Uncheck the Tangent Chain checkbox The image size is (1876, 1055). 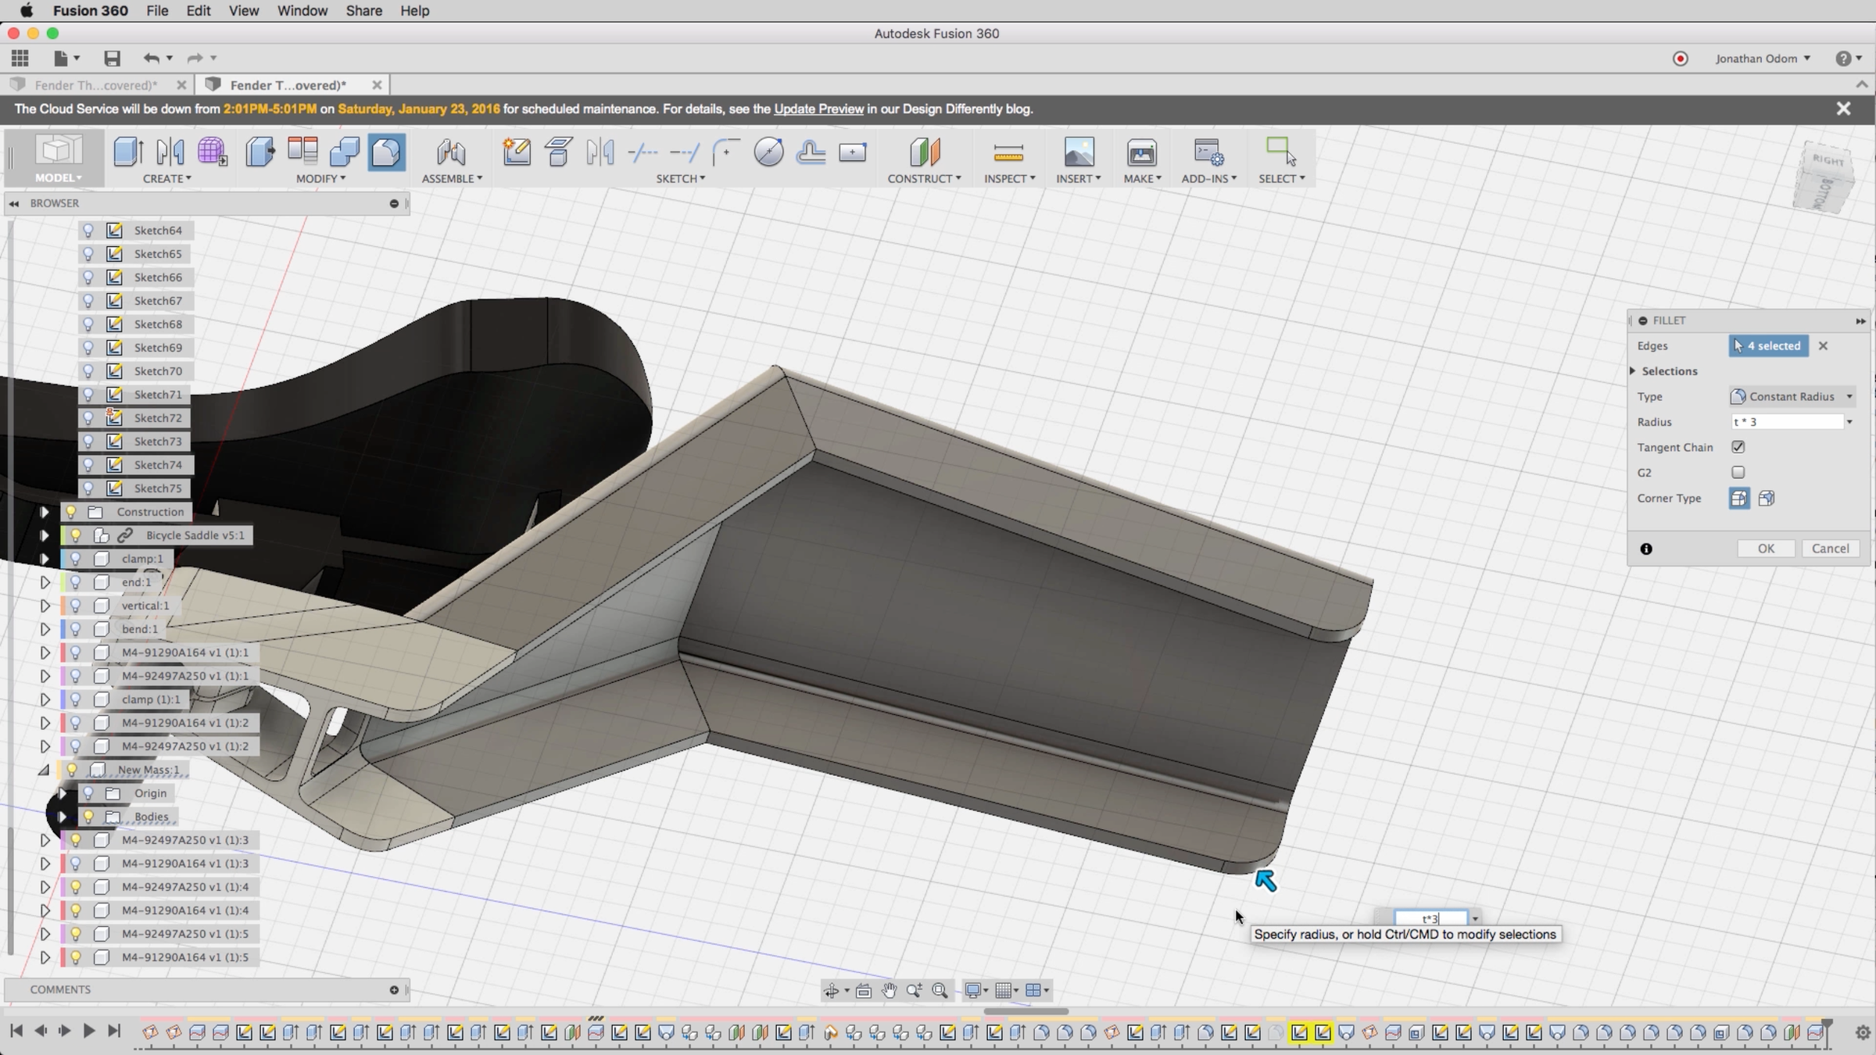pos(1738,447)
